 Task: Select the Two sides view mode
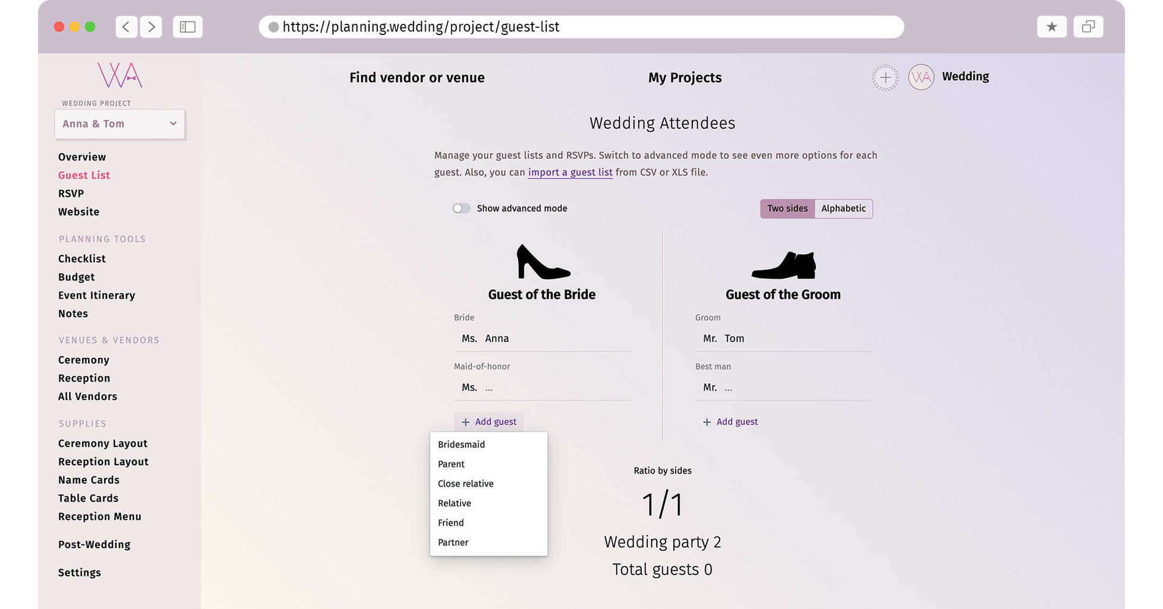coord(787,209)
